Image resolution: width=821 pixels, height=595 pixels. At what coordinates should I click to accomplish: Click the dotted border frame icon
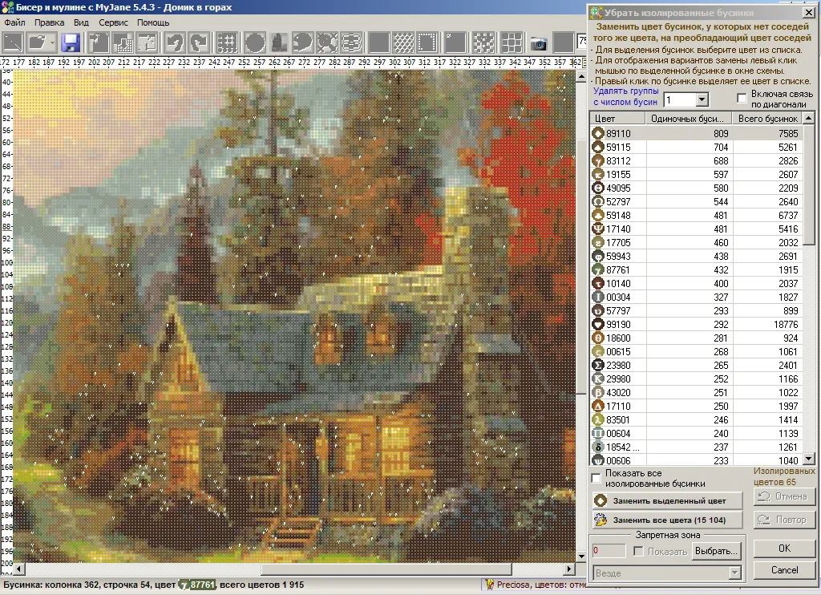tap(428, 42)
